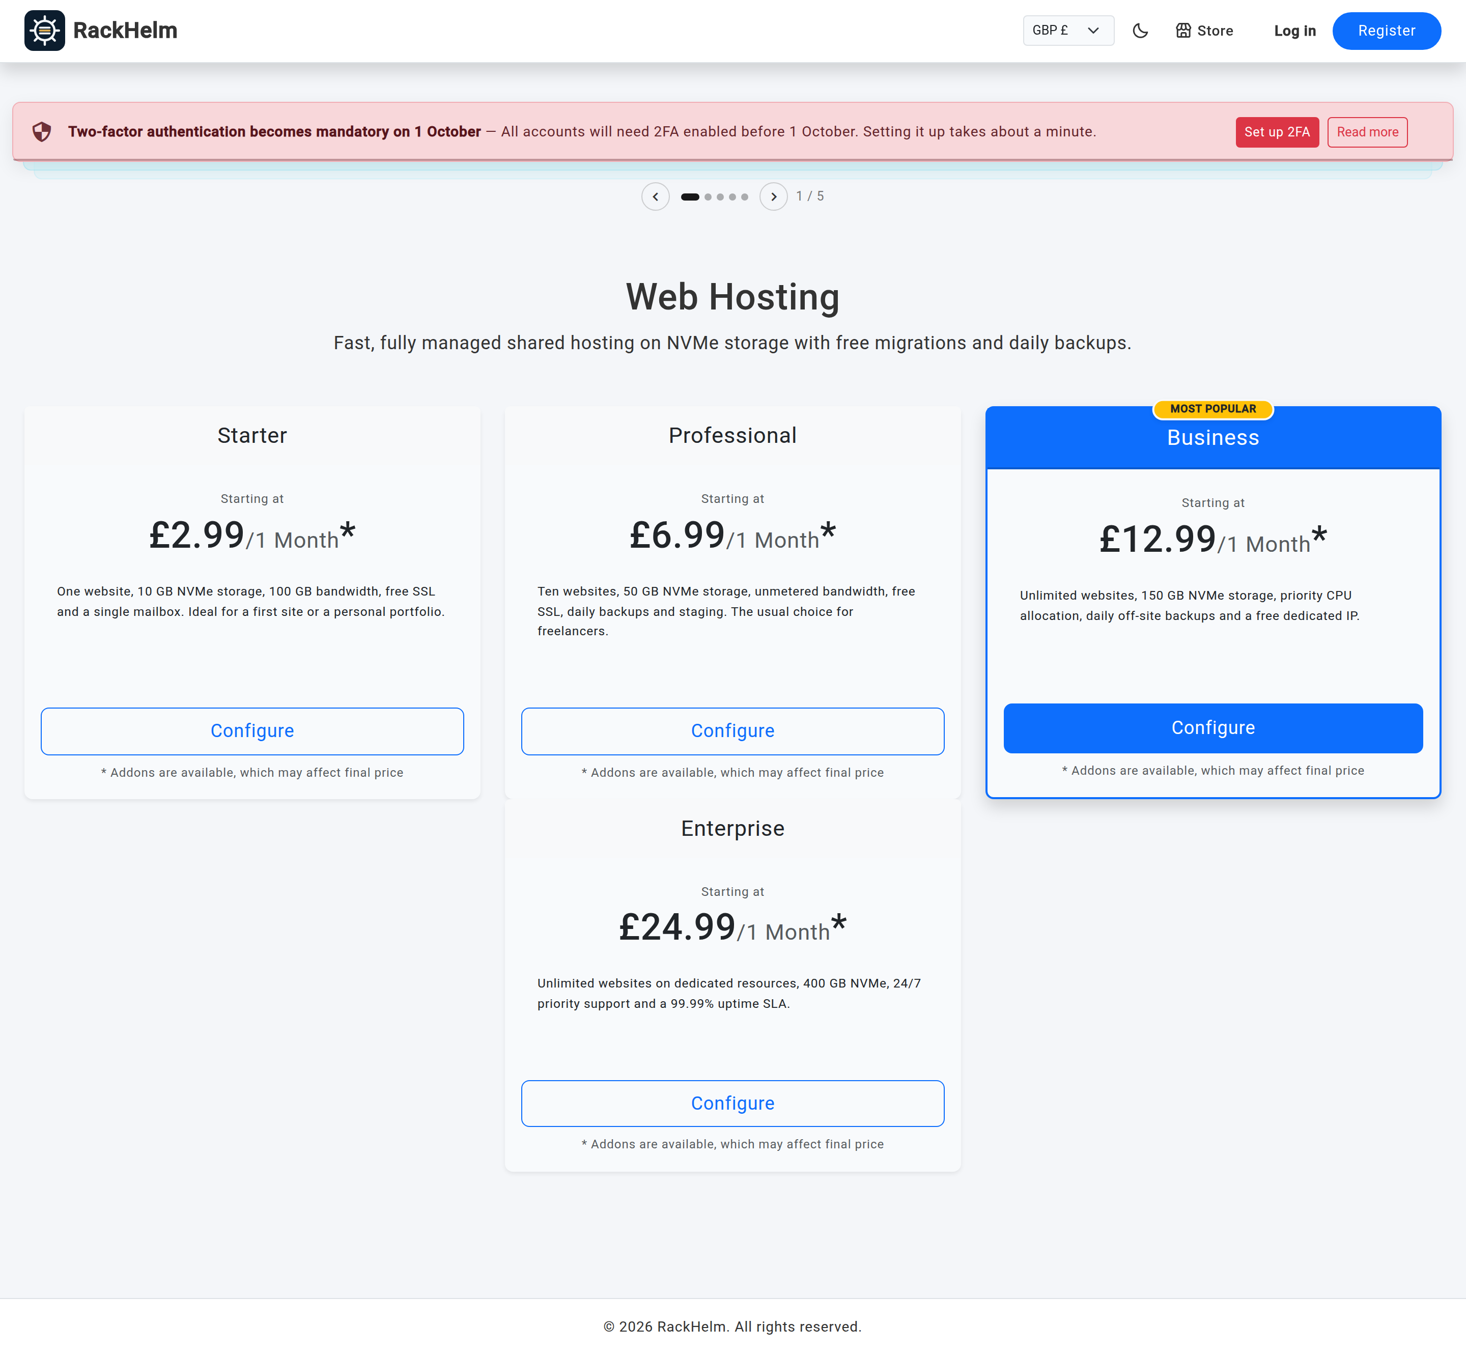
Task: Click the £6.99 price text
Action: pos(677,535)
